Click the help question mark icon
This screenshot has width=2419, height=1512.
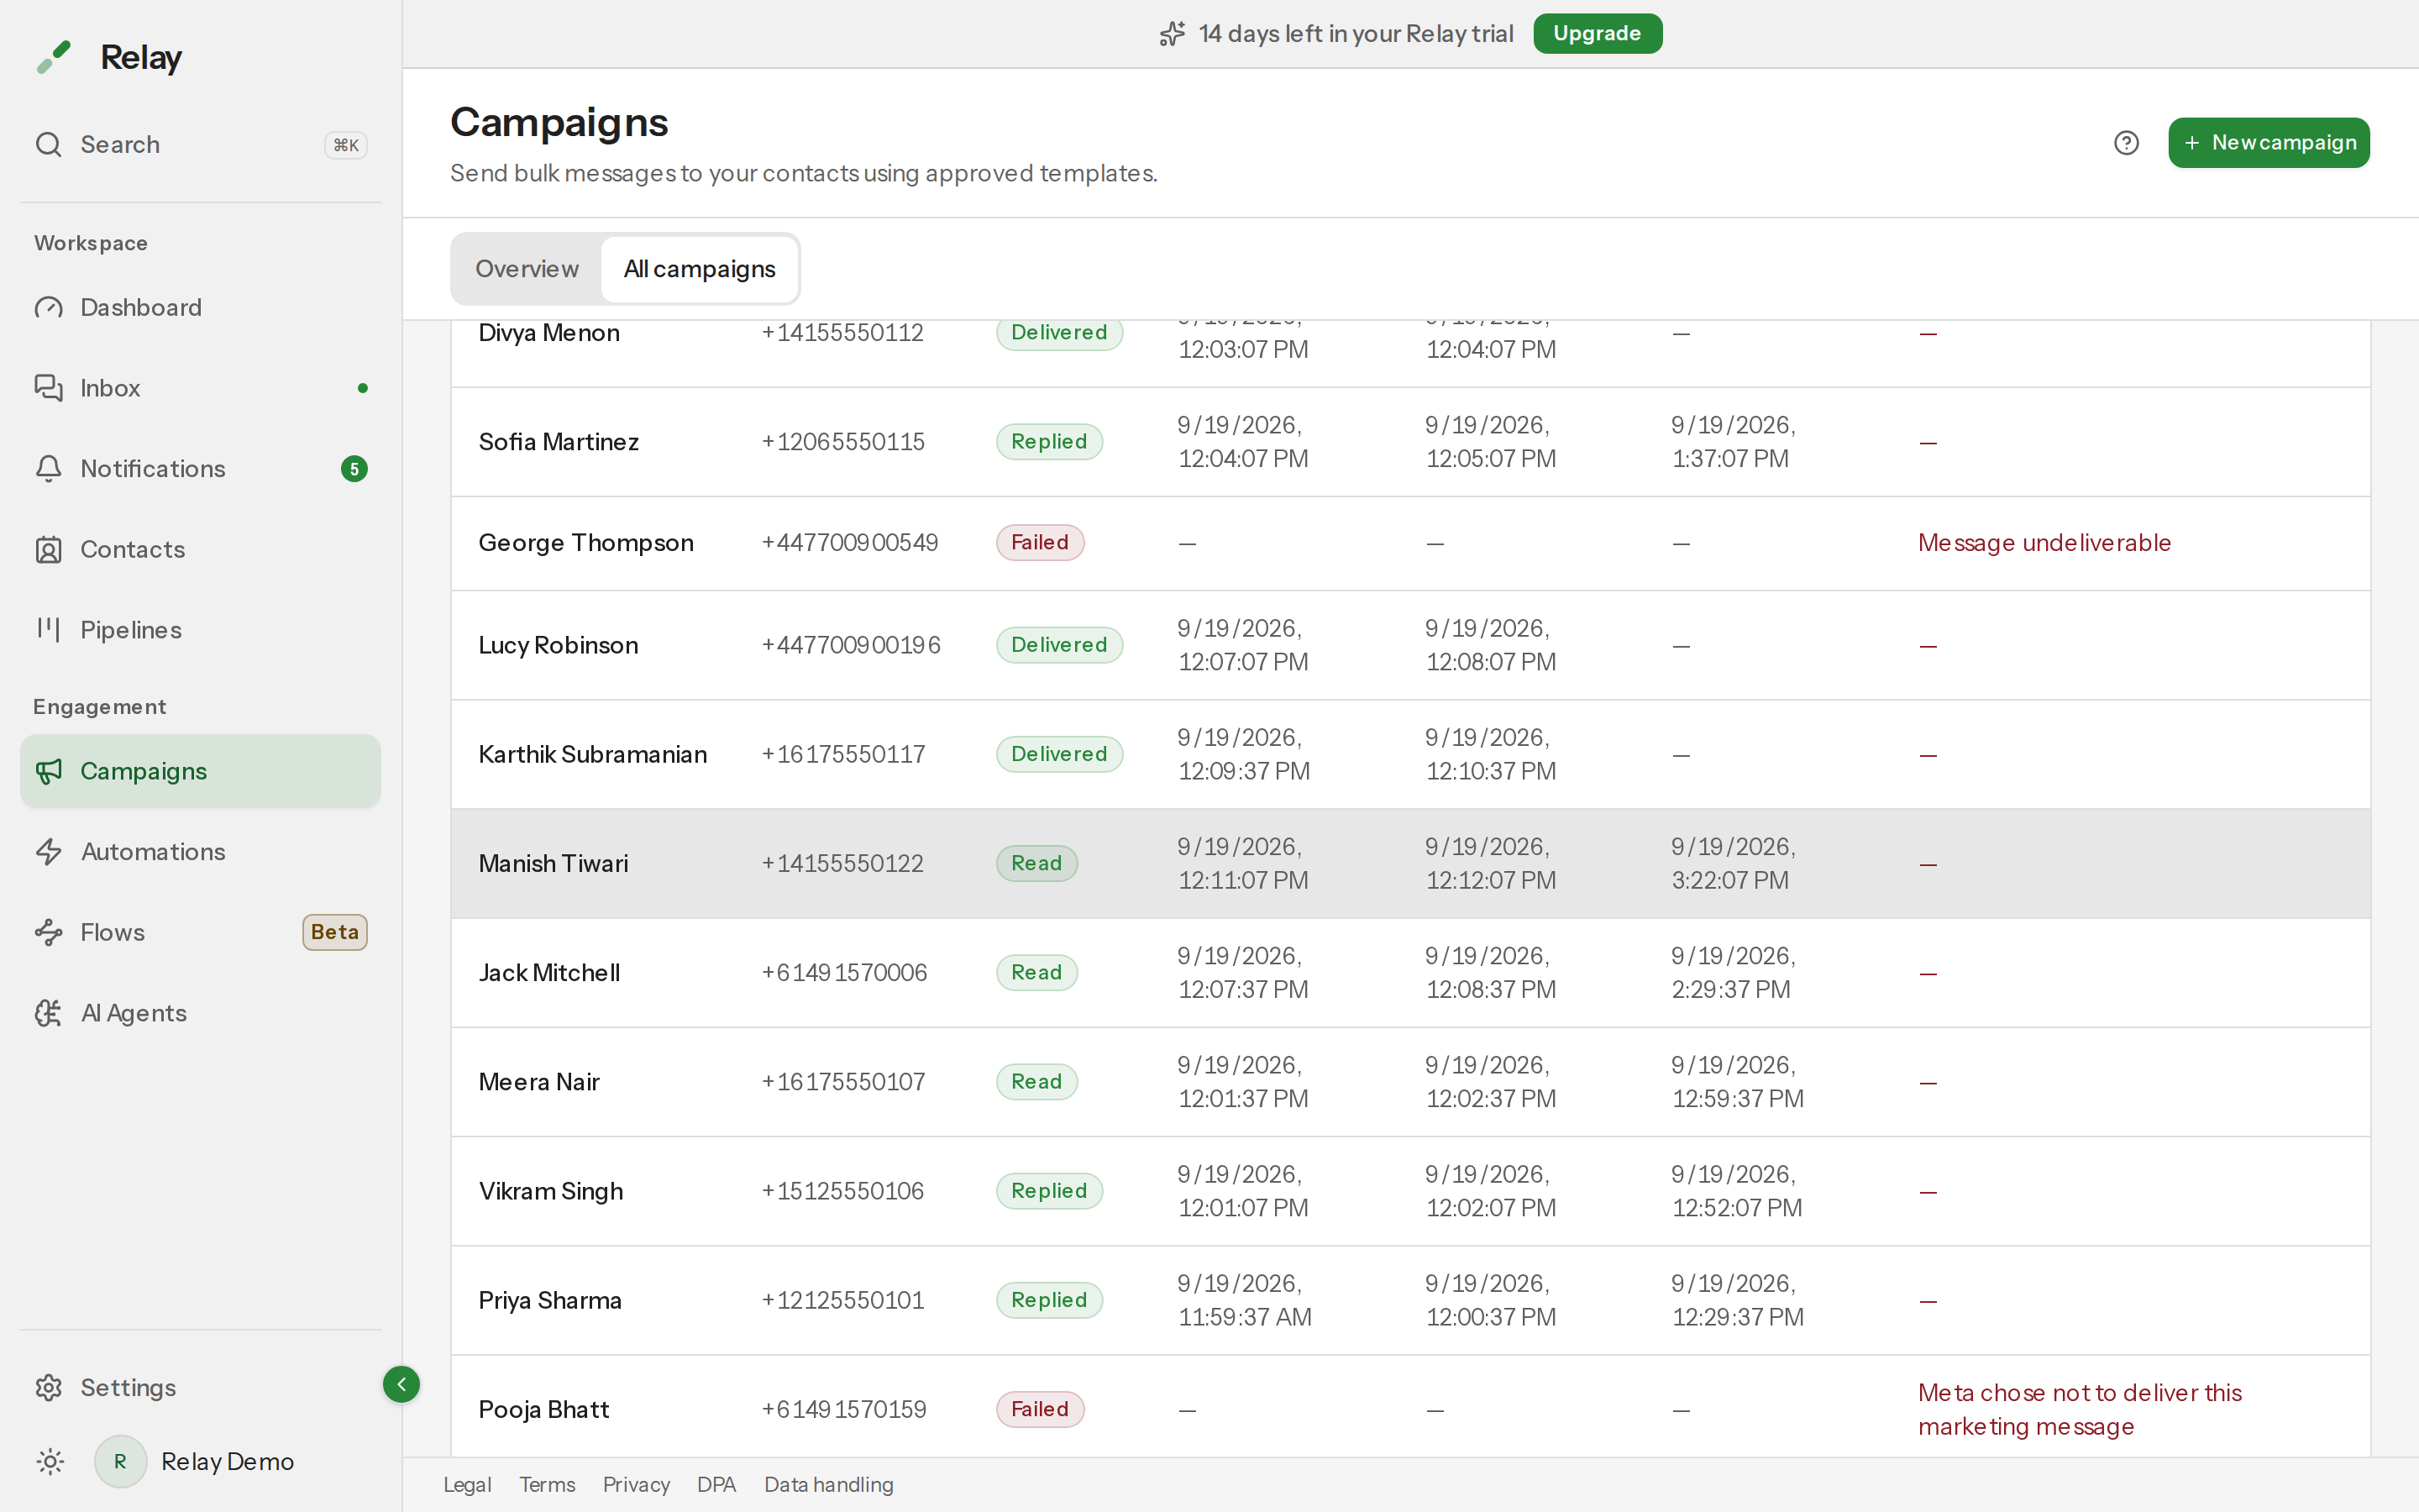(2126, 143)
